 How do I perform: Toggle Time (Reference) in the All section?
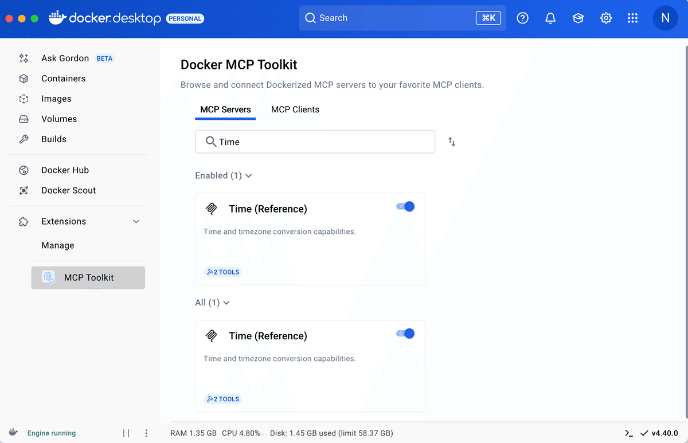click(405, 333)
